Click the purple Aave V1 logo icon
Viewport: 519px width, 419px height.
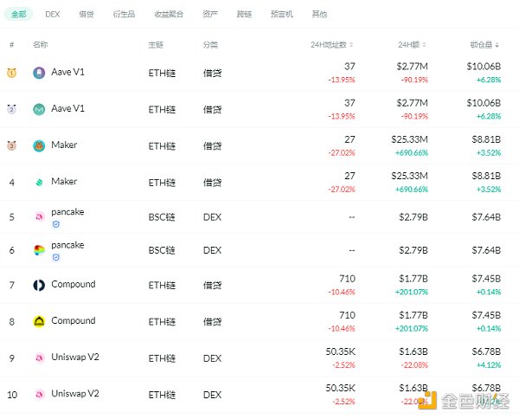coord(39,73)
